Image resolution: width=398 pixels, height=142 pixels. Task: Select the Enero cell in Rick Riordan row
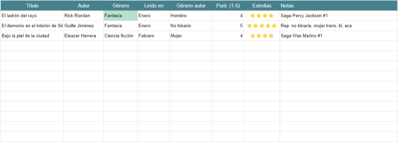[x=154, y=15]
